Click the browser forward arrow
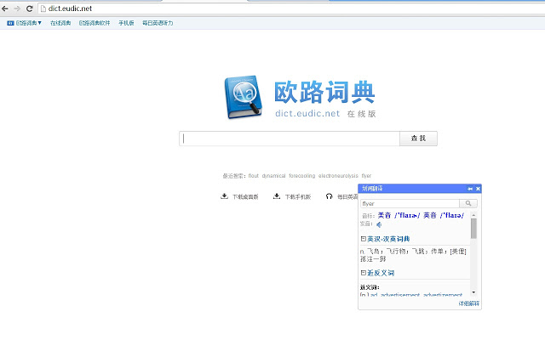Viewport: 545px width, 340px height. pos(17,8)
